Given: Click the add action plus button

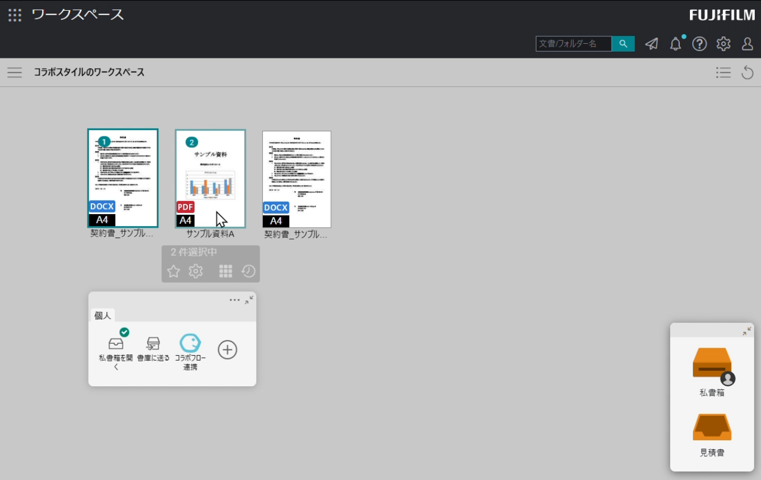Looking at the screenshot, I should 227,349.
